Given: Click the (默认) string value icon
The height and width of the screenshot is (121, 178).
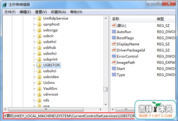Looking at the screenshot, I should pos(114,25).
